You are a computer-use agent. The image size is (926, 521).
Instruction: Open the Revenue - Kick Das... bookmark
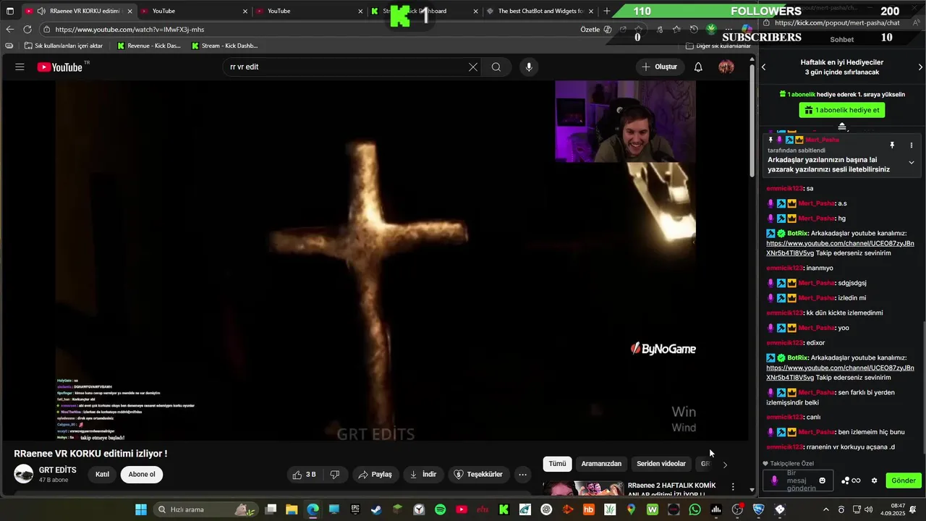[148, 46]
